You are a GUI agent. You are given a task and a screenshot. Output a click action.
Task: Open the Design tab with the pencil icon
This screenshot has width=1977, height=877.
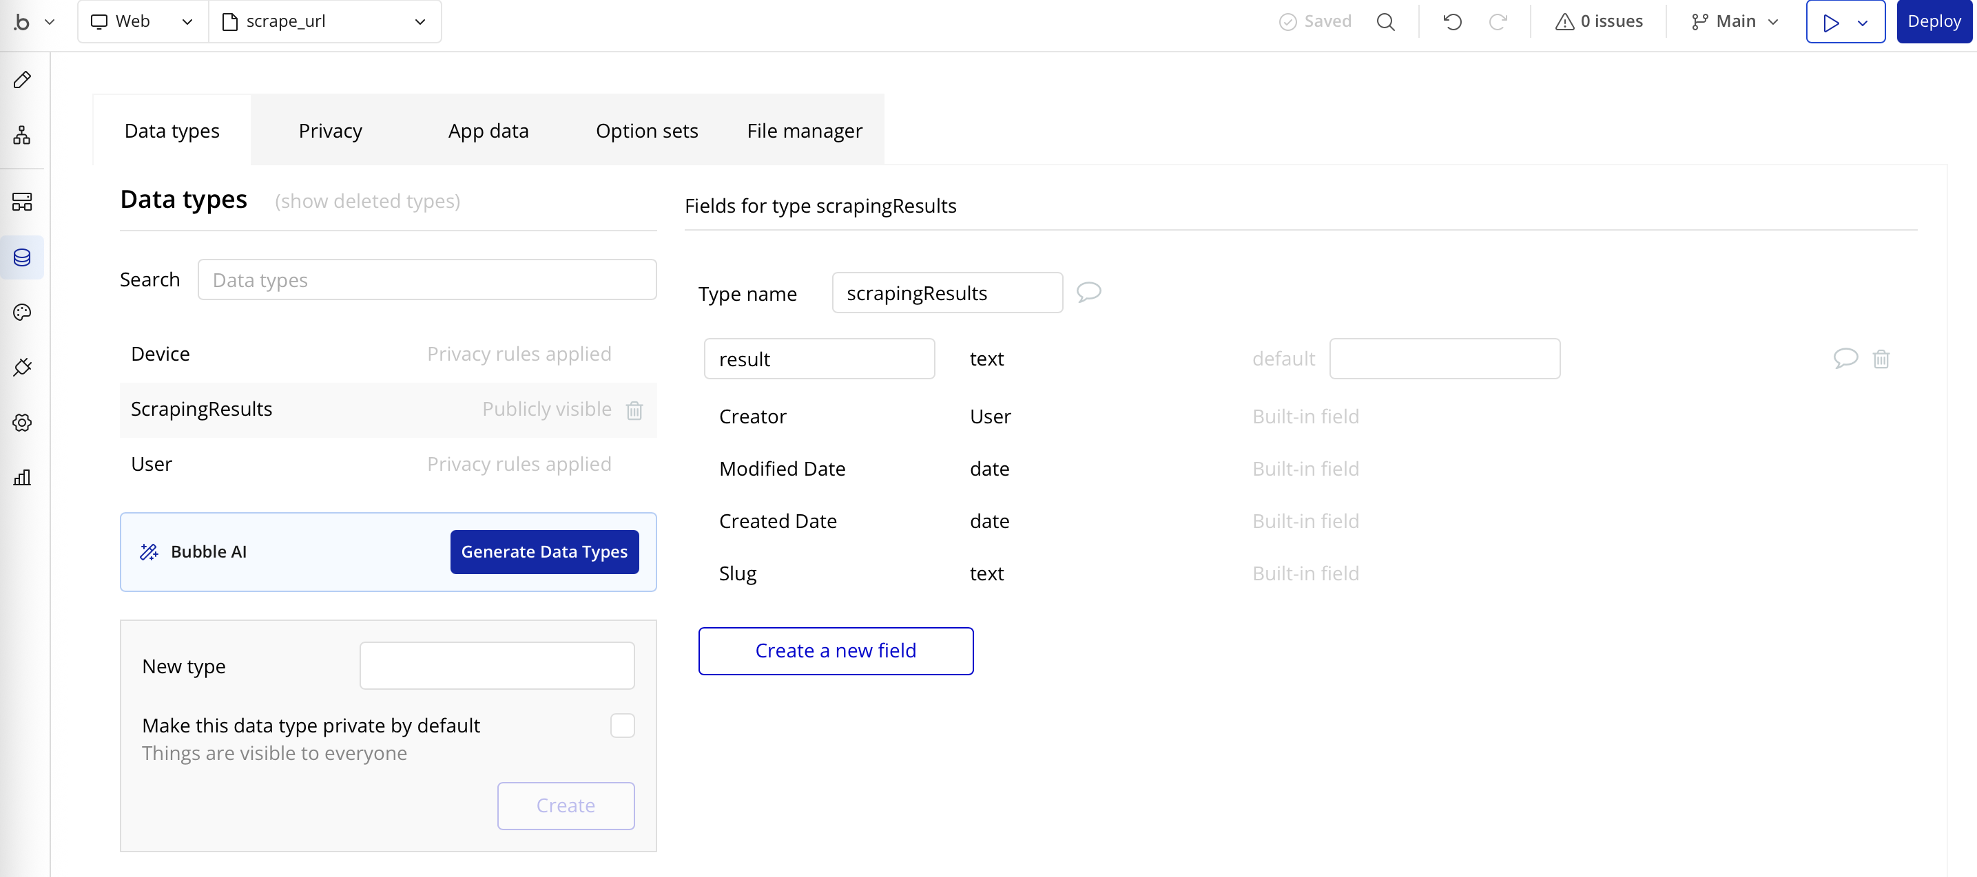(22, 79)
